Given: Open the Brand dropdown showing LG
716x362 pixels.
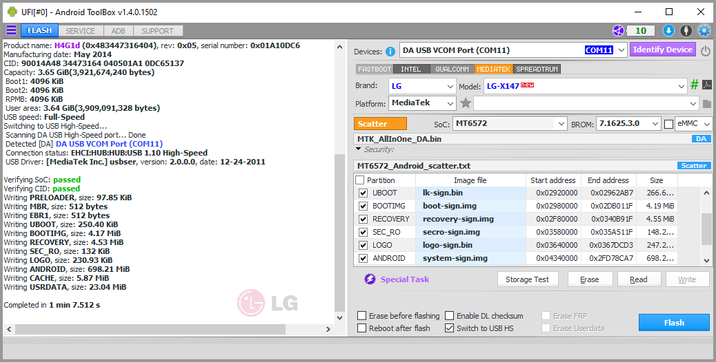Looking at the screenshot, I should tap(422, 86).
